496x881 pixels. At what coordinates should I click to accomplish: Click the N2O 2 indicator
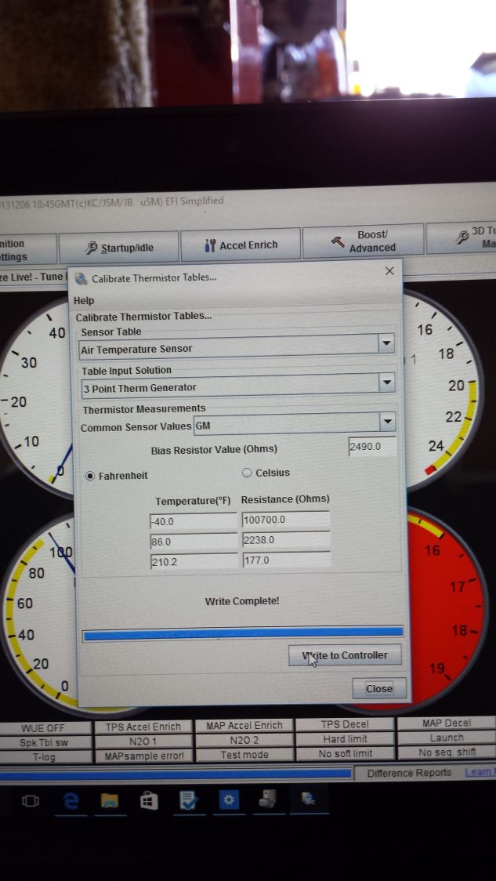coord(244,741)
